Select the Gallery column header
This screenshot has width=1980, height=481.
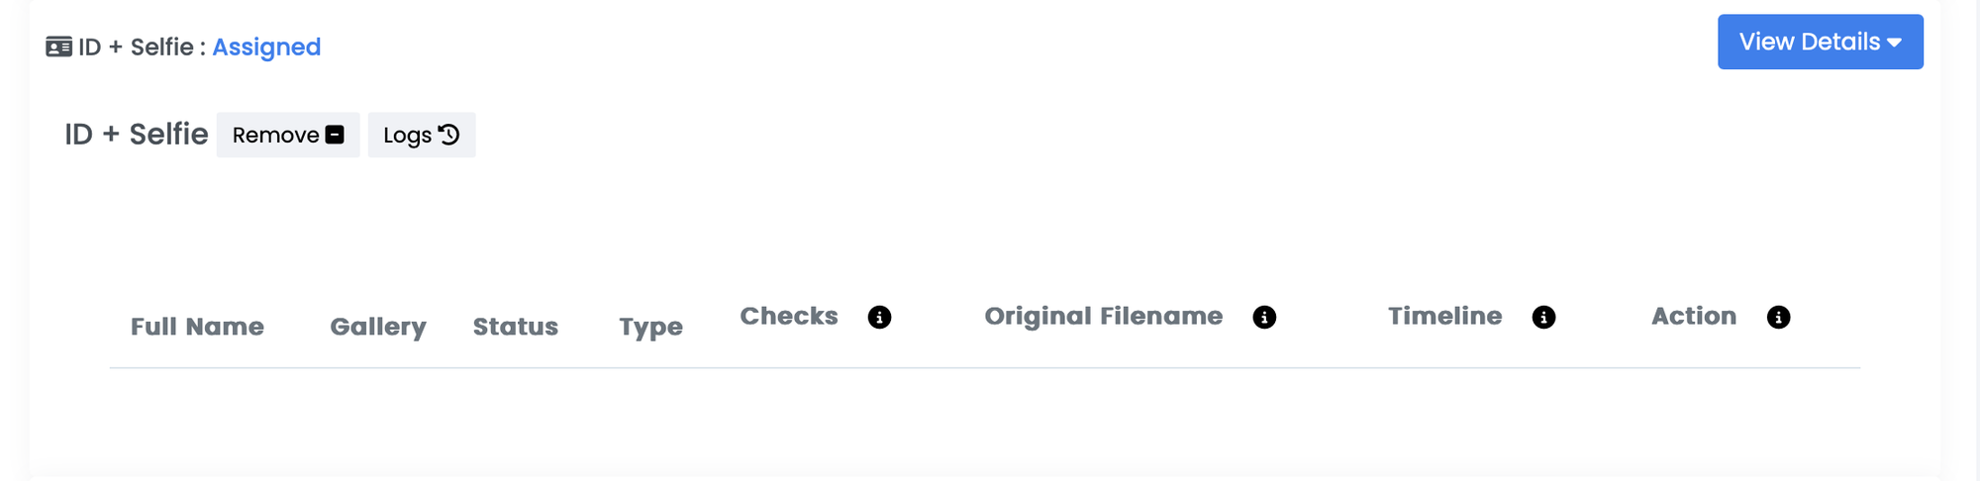[x=378, y=327]
